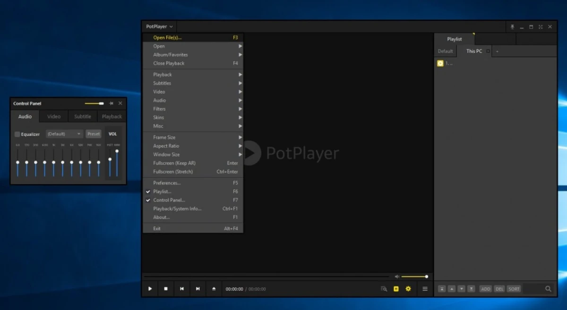Image resolution: width=567 pixels, height=310 pixels.
Task: Click the pin icon in Control Panel title
Action: [x=111, y=103]
